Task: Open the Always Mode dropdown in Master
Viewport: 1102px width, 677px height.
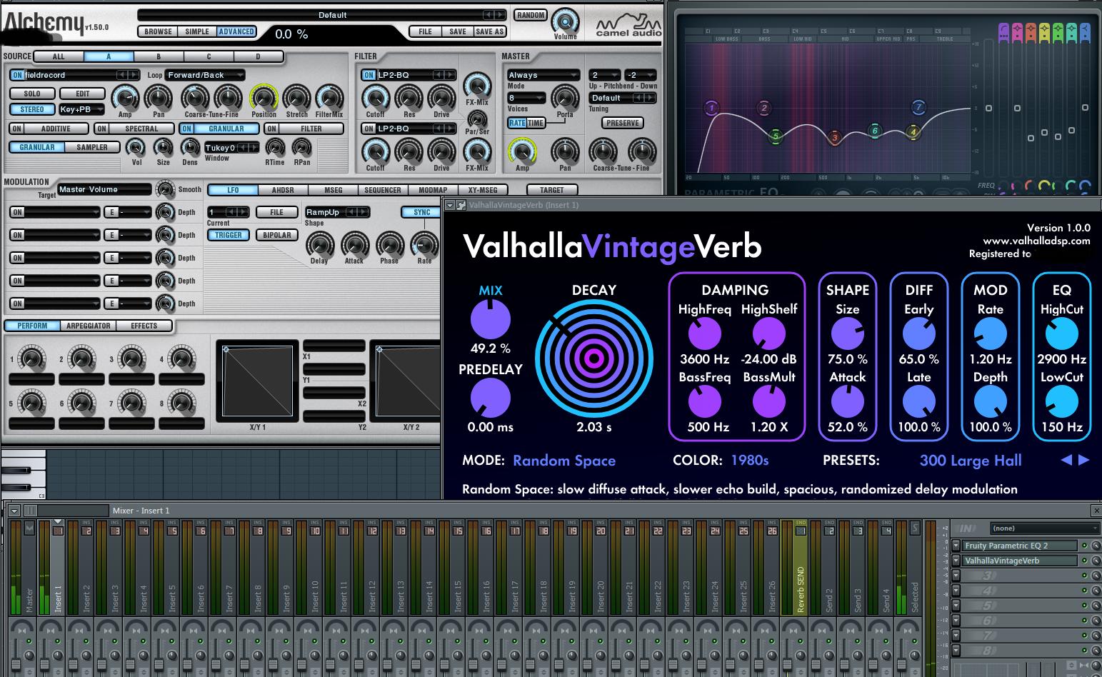Action: (543, 75)
